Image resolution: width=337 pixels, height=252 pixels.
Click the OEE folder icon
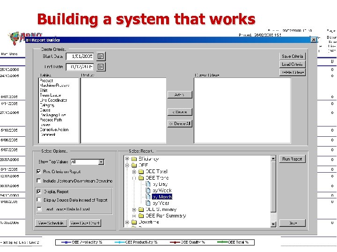coord(134,165)
